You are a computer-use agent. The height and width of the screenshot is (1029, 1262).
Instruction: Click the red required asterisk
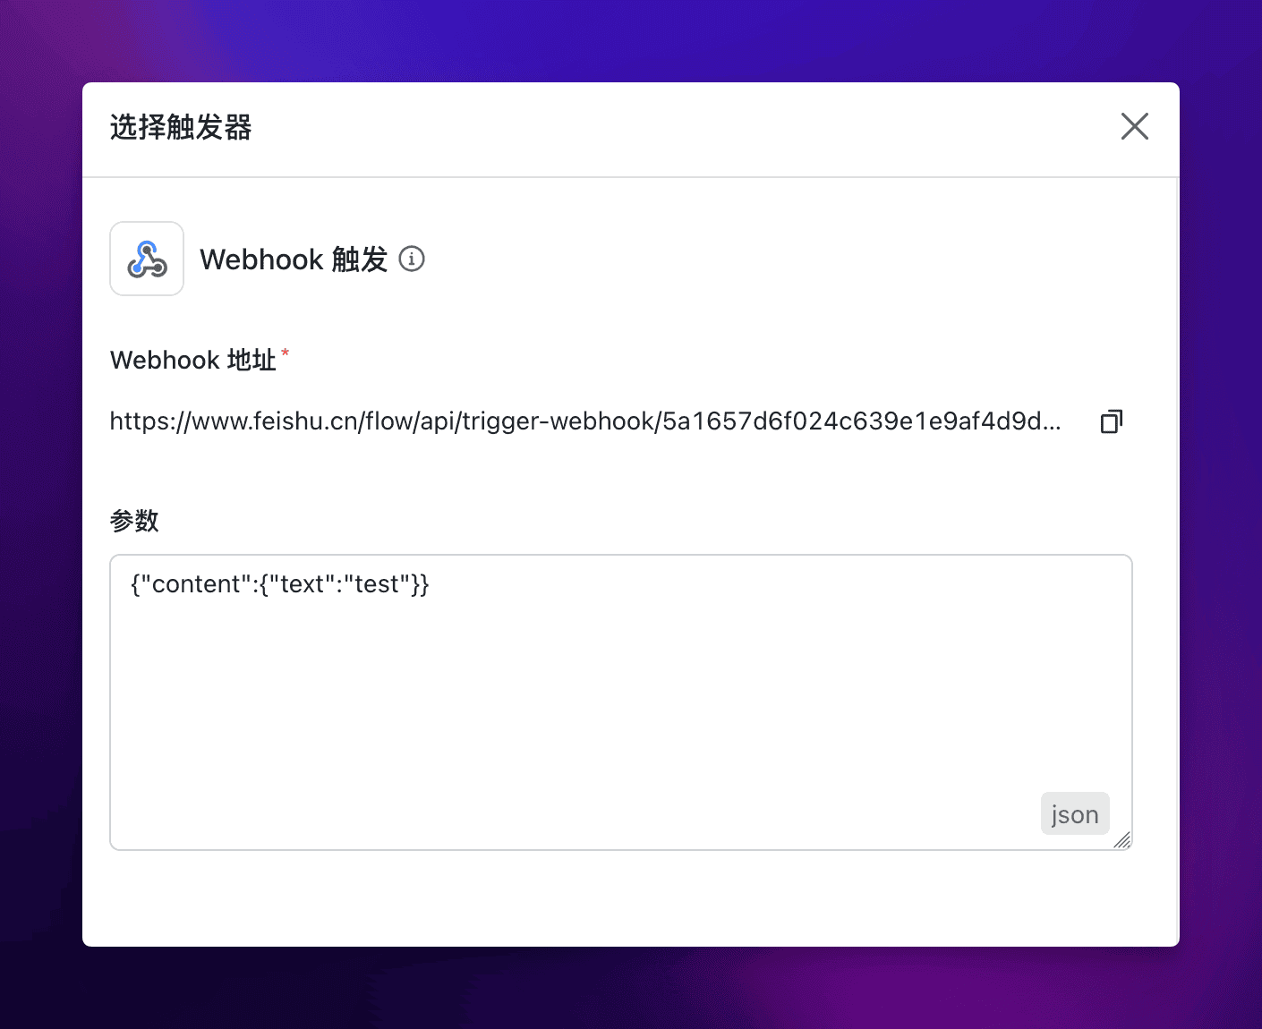285,353
